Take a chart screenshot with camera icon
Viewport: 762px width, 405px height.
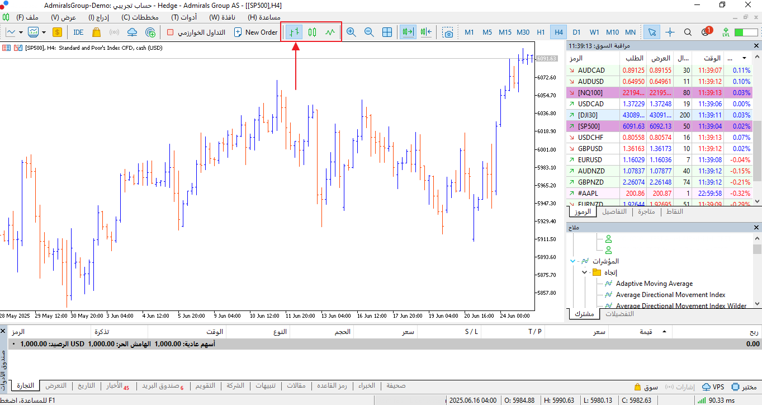(448, 32)
